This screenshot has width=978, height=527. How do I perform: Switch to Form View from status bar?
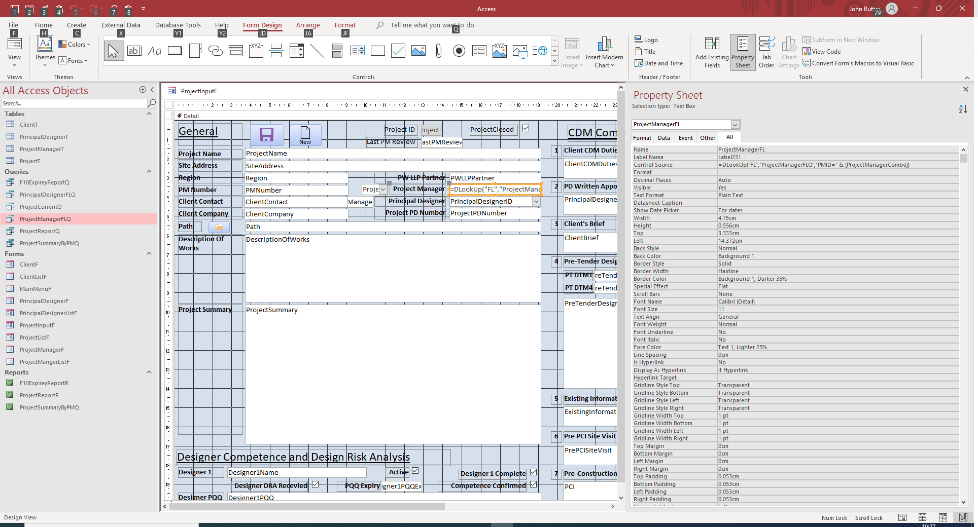click(x=902, y=517)
